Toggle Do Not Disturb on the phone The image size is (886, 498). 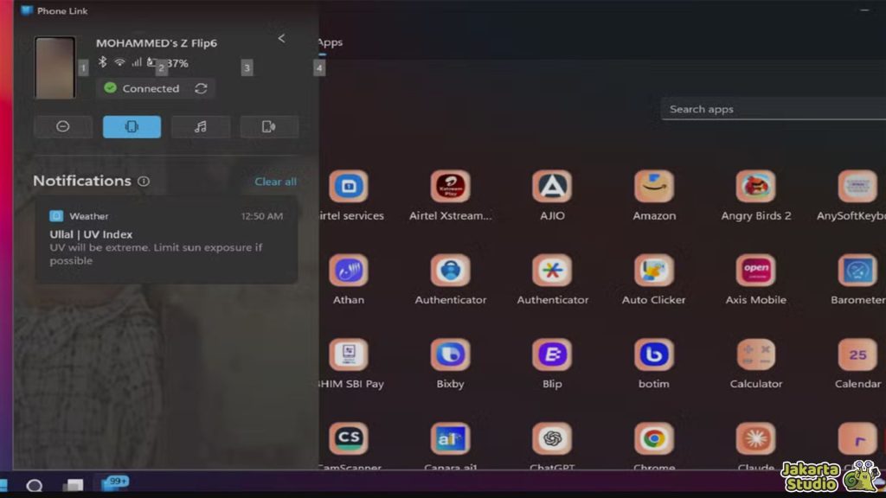63,126
